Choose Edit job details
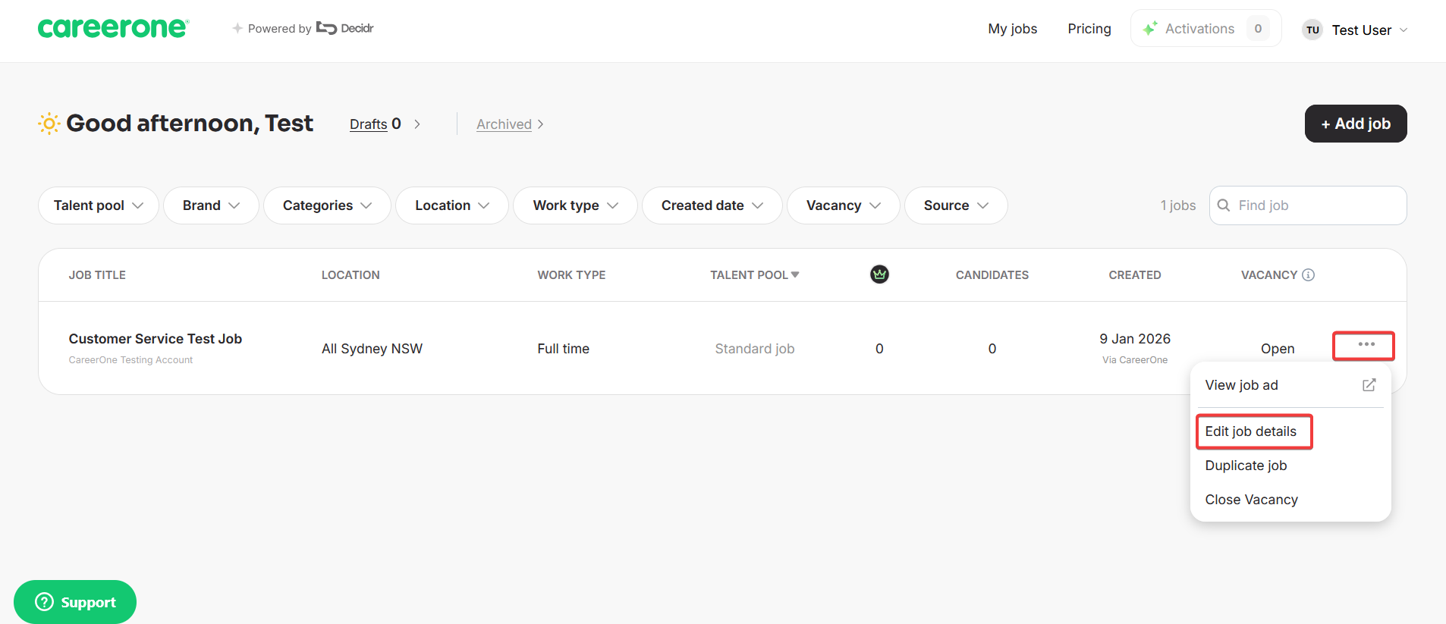Viewport: 1446px width, 624px height. click(1251, 431)
